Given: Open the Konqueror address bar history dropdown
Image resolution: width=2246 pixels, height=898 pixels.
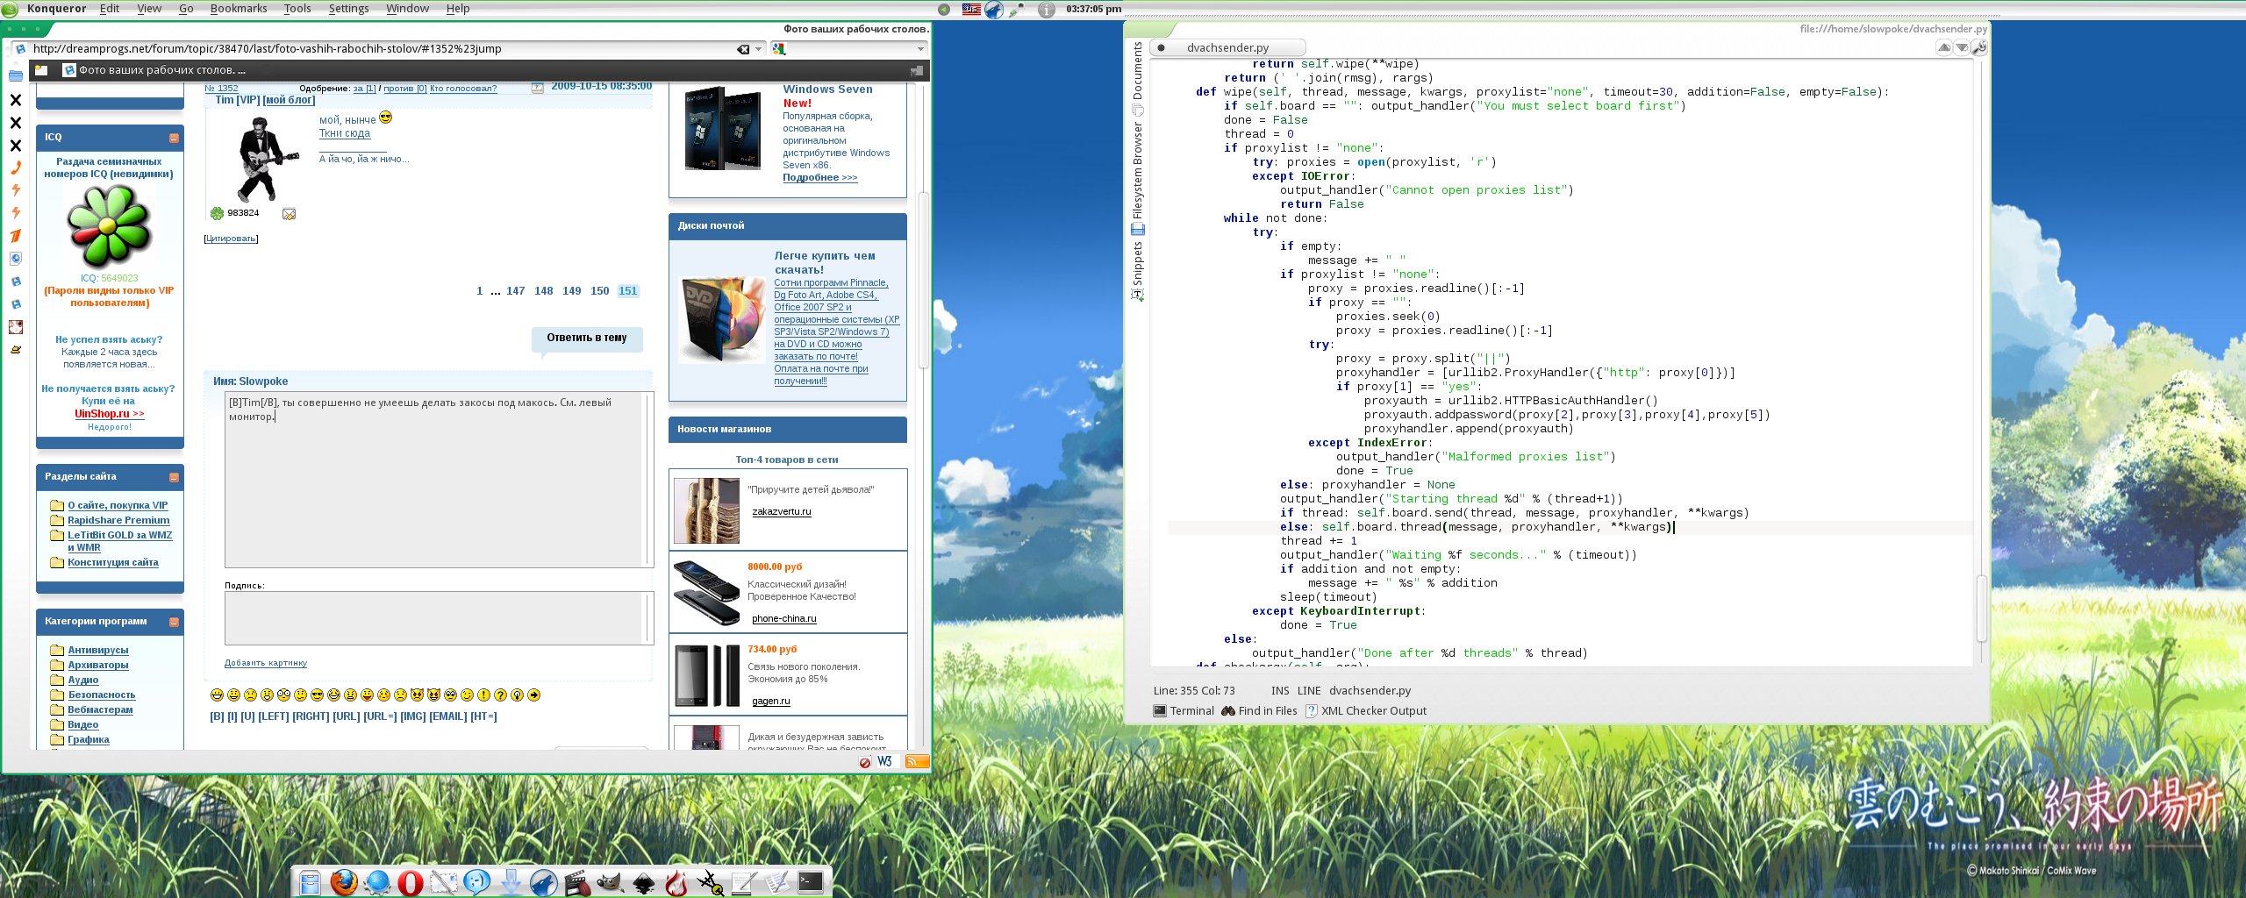Looking at the screenshot, I should (x=759, y=49).
